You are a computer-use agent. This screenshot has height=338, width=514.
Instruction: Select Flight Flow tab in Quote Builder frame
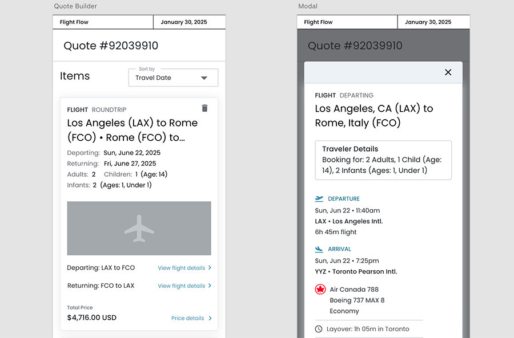point(103,22)
